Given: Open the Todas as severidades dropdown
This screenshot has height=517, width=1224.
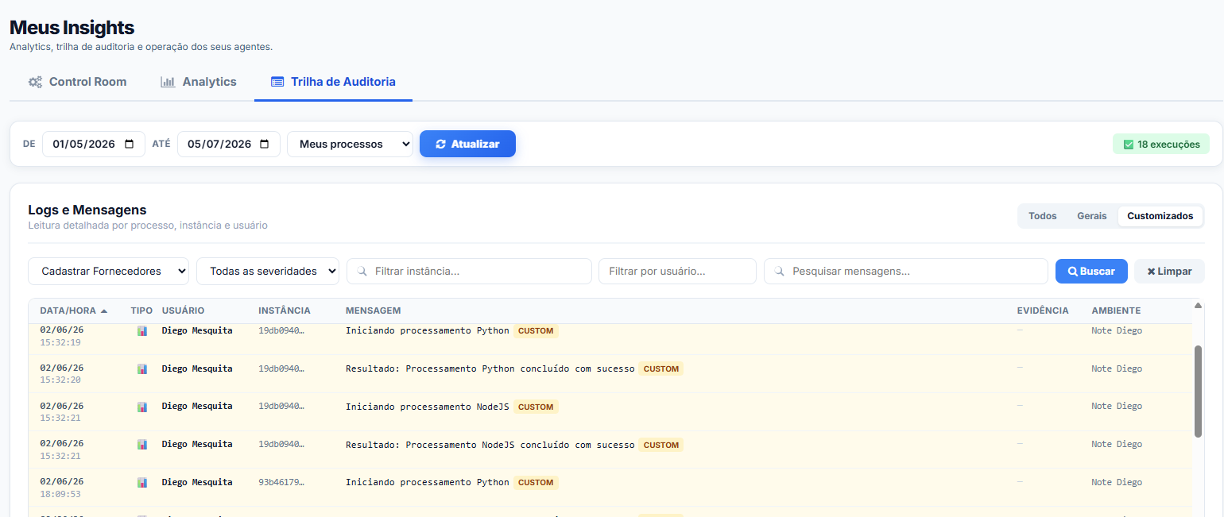Looking at the screenshot, I should click(x=268, y=271).
